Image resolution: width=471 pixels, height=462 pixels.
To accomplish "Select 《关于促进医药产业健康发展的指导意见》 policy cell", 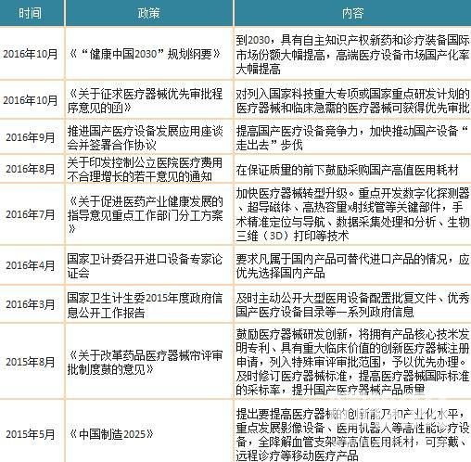I will (148, 214).
